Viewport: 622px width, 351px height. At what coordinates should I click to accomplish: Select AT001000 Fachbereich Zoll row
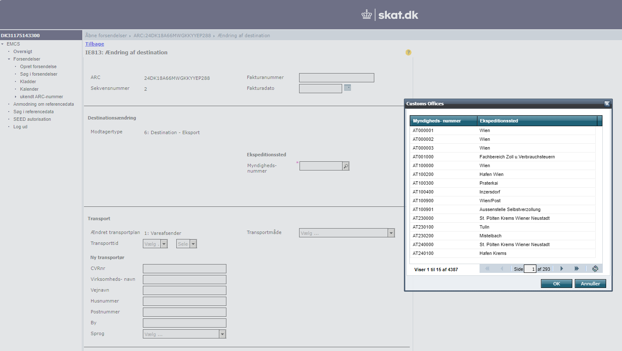point(503,157)
